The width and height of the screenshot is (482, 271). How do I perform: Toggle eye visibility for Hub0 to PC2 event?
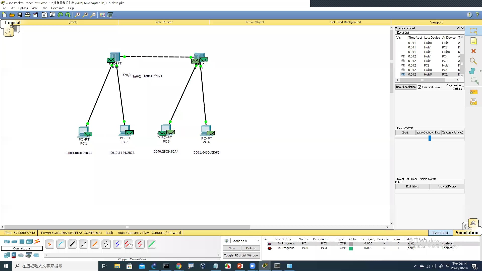[403, 75]
